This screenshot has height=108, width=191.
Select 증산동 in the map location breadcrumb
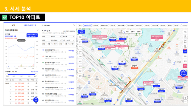138,32
